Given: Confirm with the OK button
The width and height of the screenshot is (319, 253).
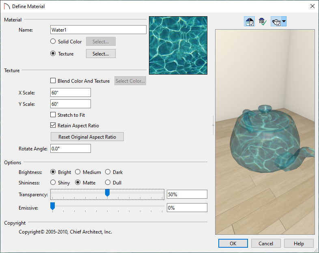Looking at the screenshot, I should coord(233,243).
